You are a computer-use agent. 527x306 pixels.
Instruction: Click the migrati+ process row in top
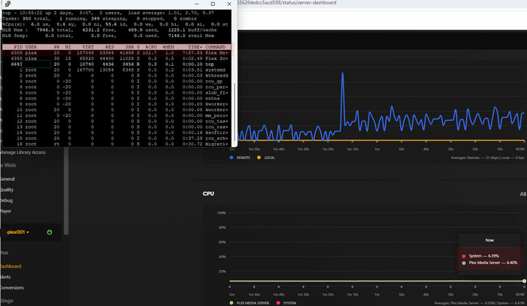117,144
